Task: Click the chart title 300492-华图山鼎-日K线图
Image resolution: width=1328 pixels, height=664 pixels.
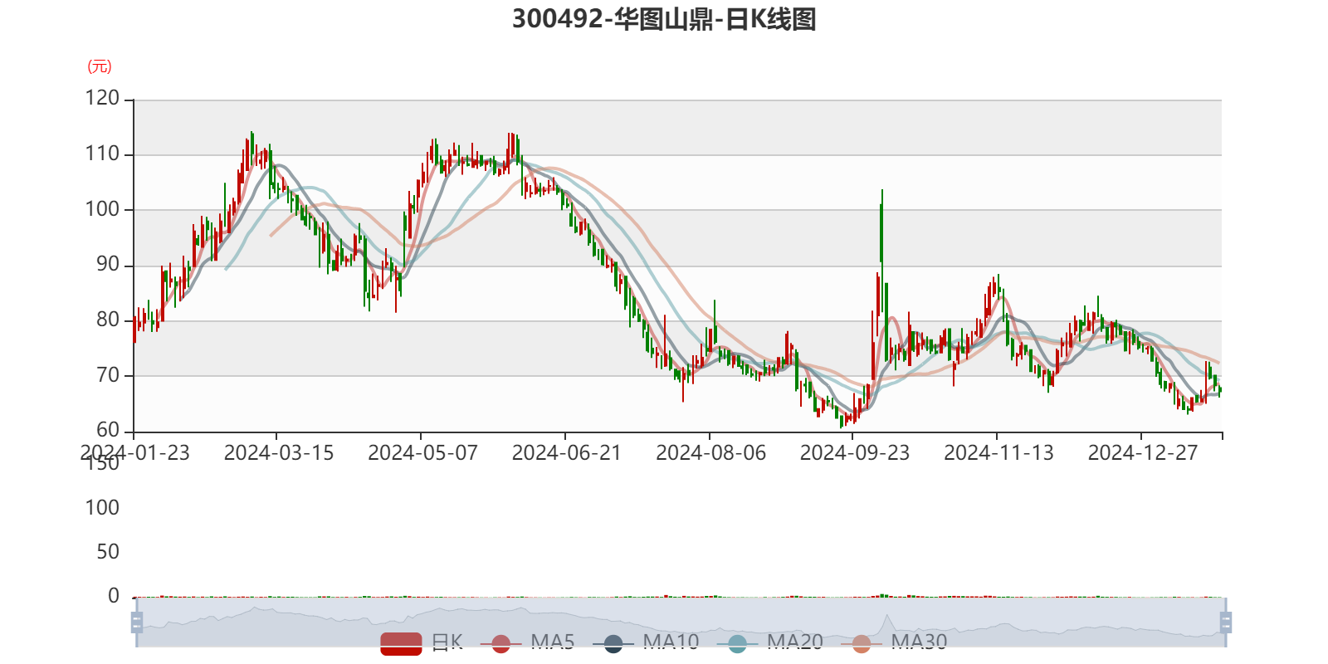Action: click(x=664, y=19)
